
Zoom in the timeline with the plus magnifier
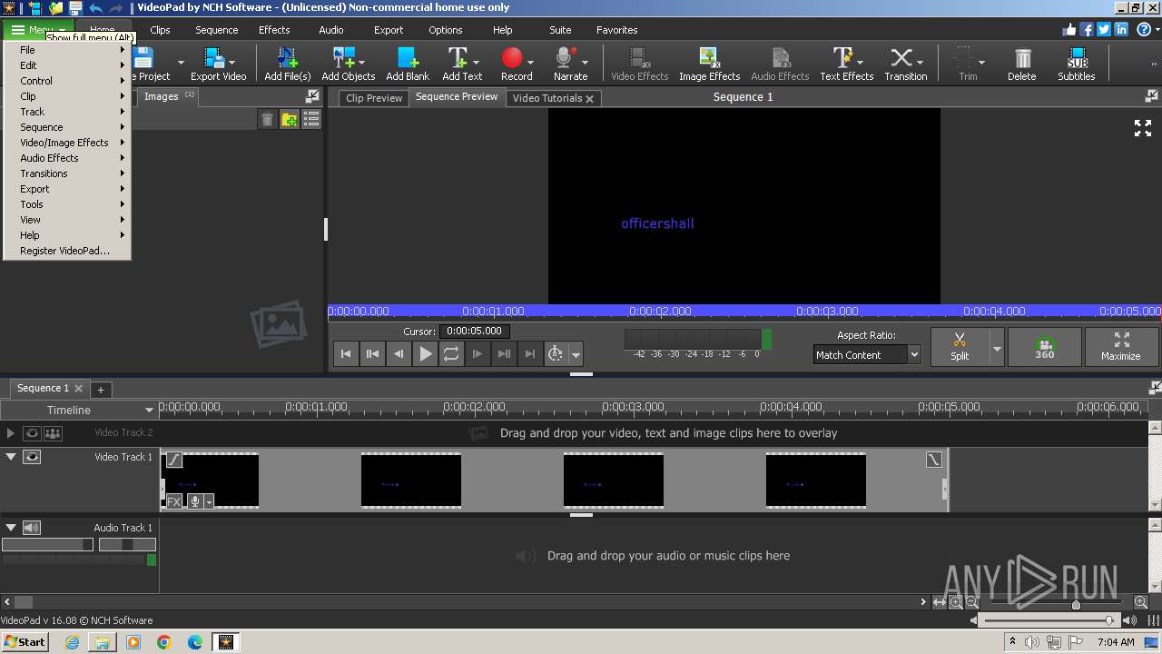tap(1141, 602)
